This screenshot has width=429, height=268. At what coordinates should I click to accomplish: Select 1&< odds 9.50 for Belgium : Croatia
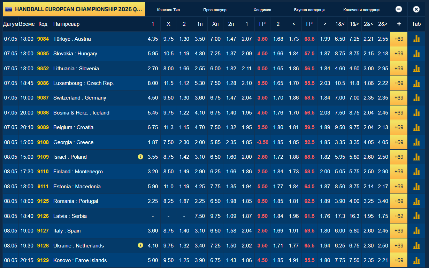point(340,127)
